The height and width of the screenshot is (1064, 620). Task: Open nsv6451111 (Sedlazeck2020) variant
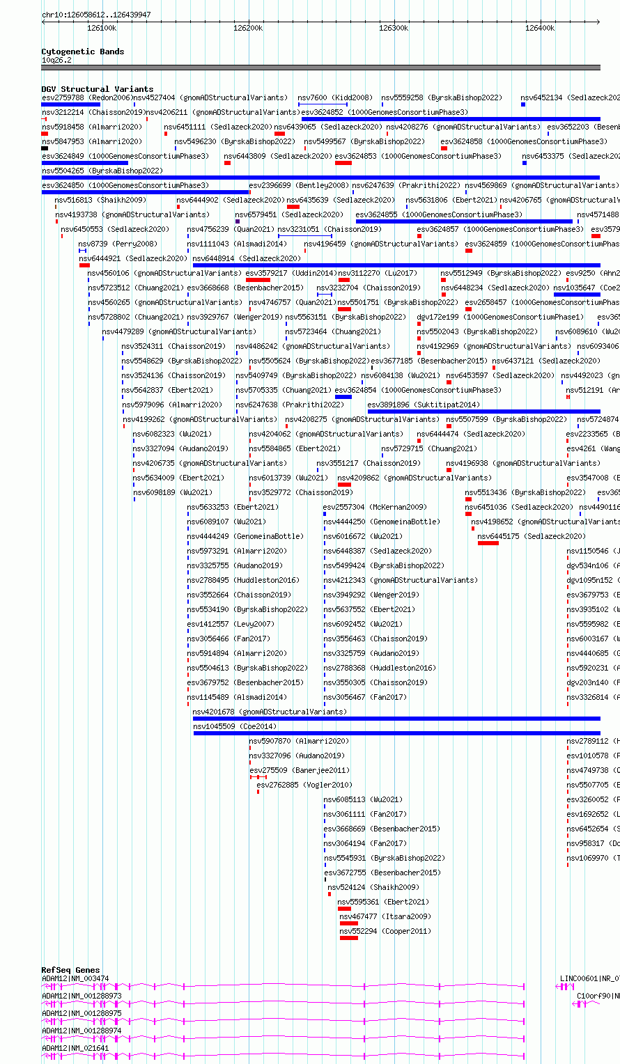(x=218, y=127)
